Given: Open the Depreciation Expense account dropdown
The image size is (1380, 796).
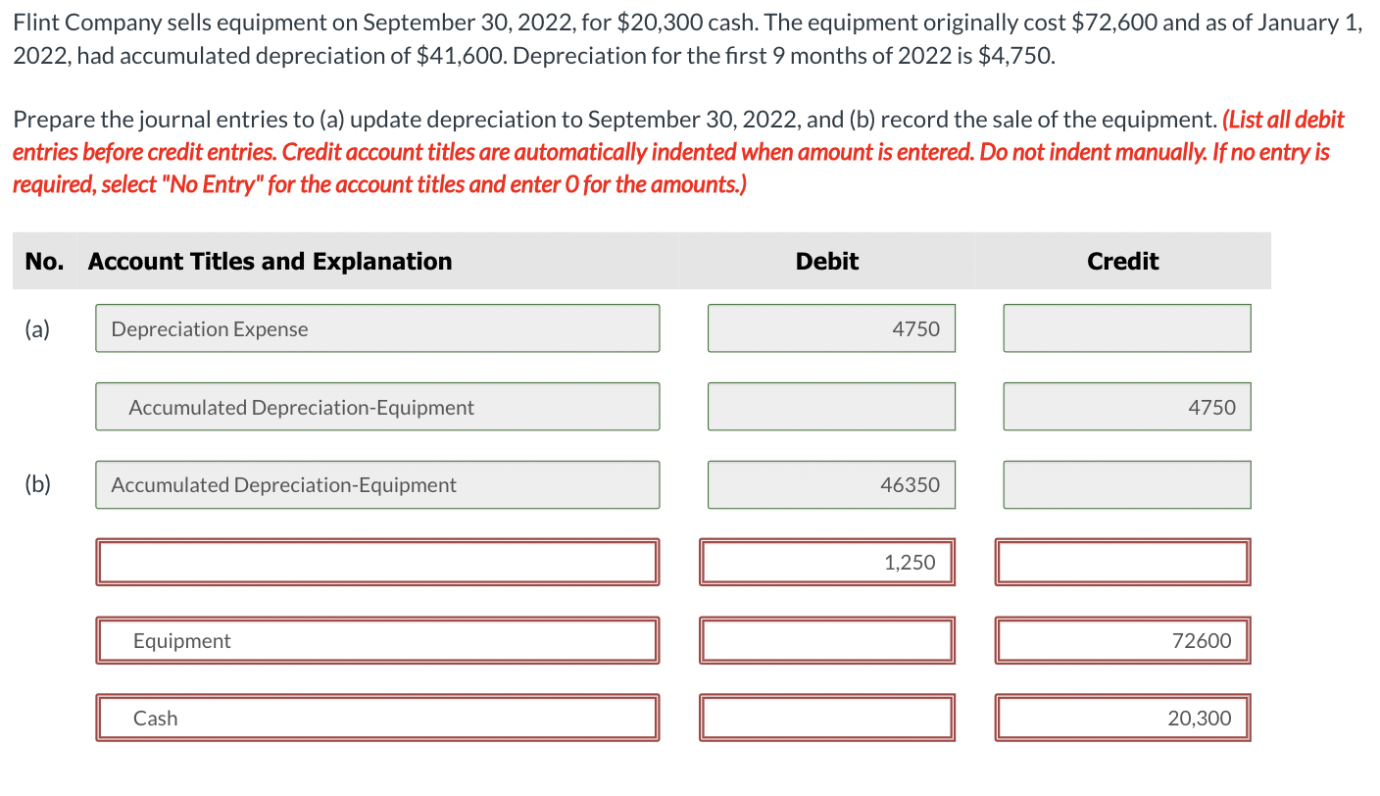Looking at the screenshot, I should coord(377,328).
